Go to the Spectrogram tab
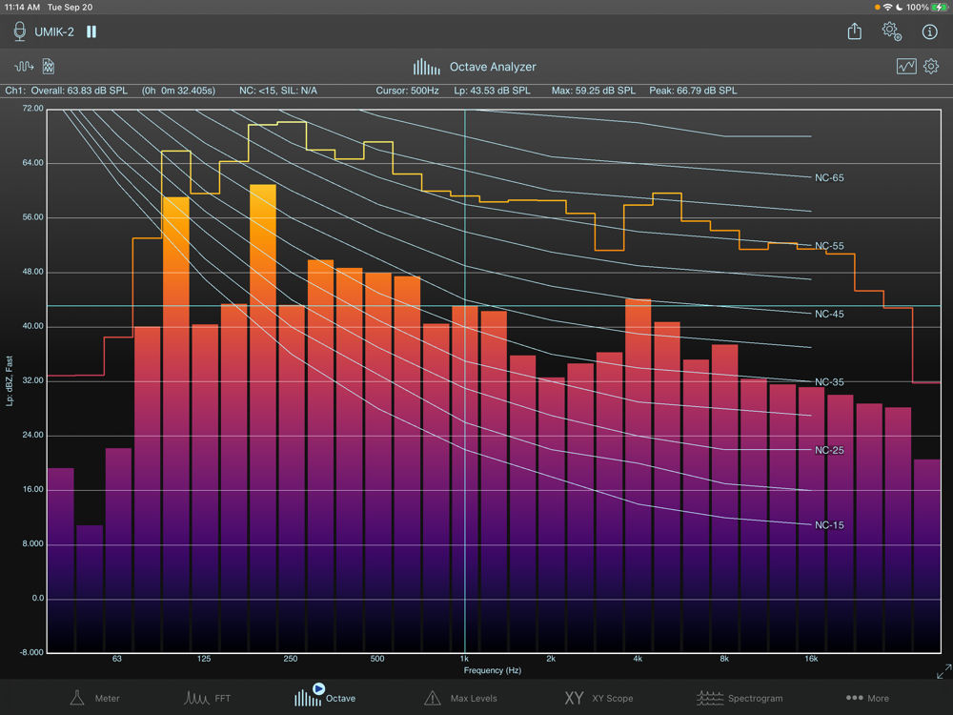This screenshot has width=953, height=715. point(742,698)
